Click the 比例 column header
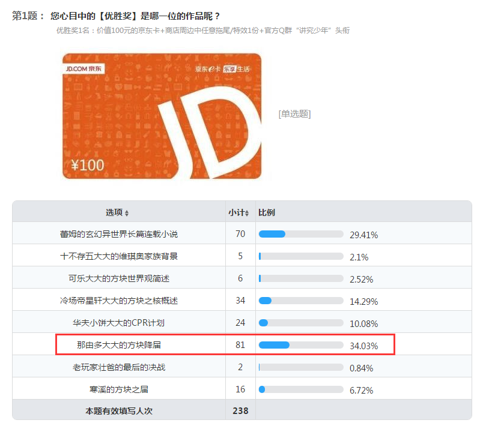 (267, 212)
